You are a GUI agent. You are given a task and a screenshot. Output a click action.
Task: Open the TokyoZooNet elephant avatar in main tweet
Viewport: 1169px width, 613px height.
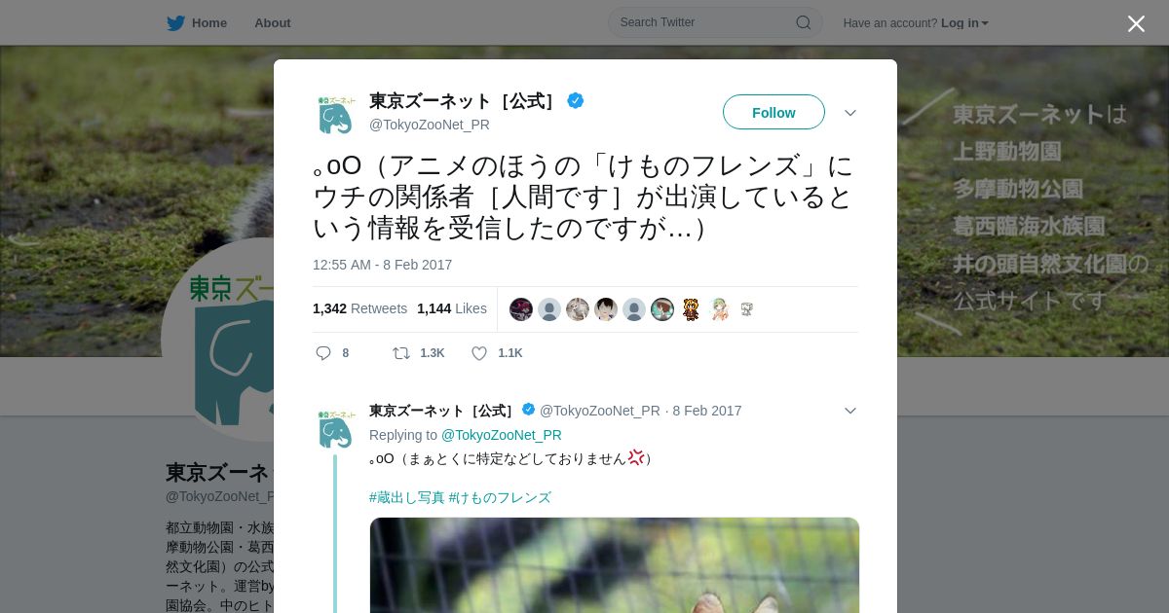(x=335, y=115)
